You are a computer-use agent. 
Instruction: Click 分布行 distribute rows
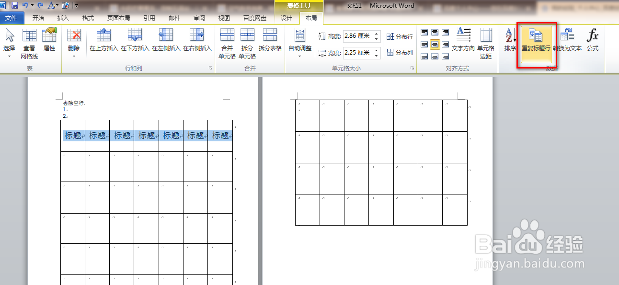coord(400,36)
